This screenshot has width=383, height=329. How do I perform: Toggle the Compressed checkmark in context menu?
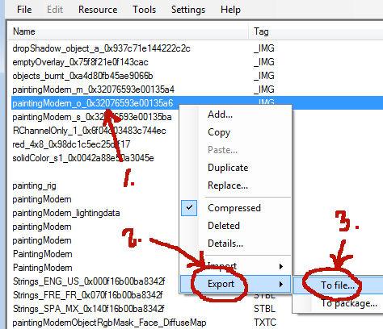tap(189, 208)
